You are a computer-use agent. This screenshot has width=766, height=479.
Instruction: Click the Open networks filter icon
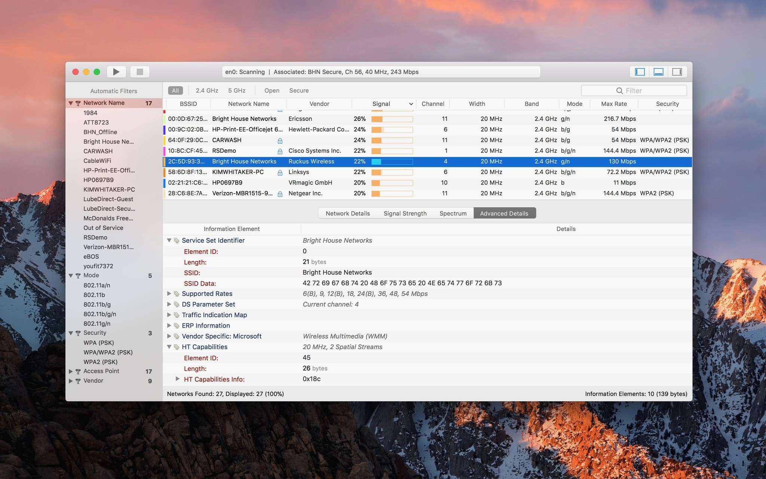pyautogui.click(x=272, y=90)
